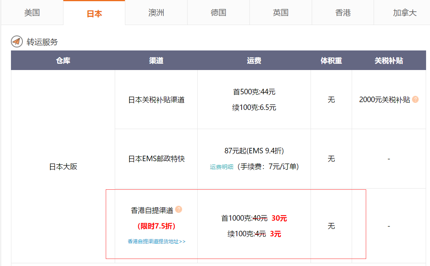Screen dimensions: 430x266
Task: Open the 澳洲 tab
Action: coord(156,13)
